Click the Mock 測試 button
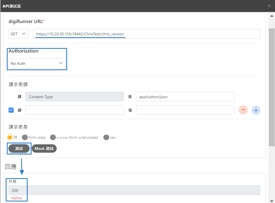The width and height of the screenshot is (275, 203). [44, 148]
